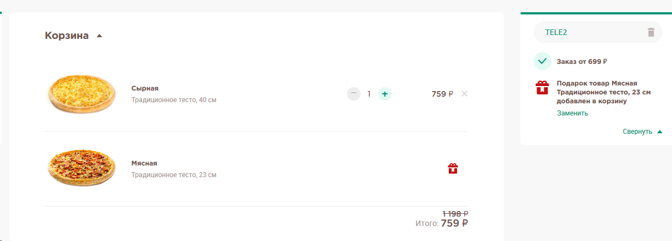Remove Сырная pizza with the X icon
Image resolution: width=672 pixels, height=241 pixels.
pos(465,93)
